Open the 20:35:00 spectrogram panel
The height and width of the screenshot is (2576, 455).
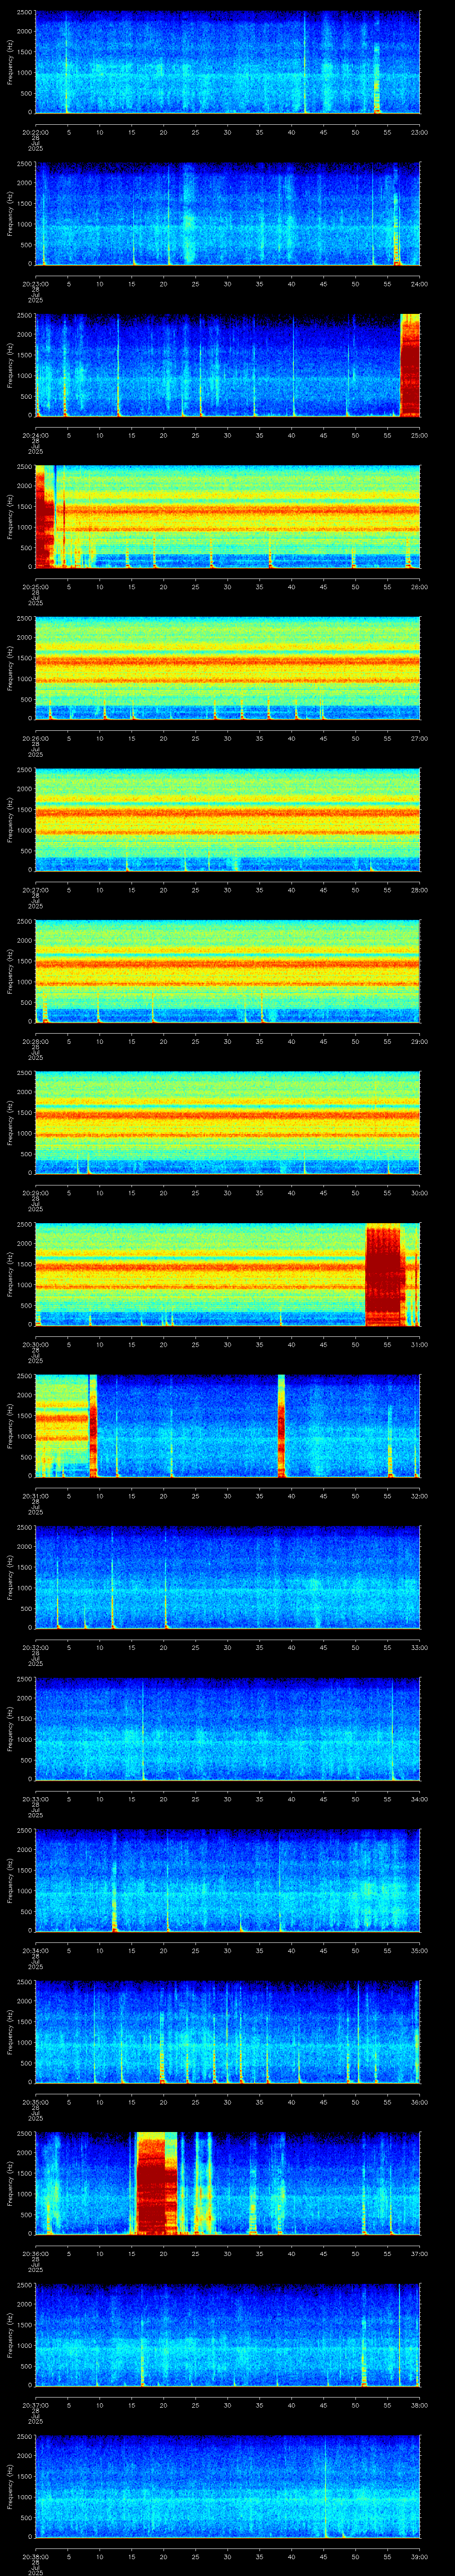[227, 2032]
